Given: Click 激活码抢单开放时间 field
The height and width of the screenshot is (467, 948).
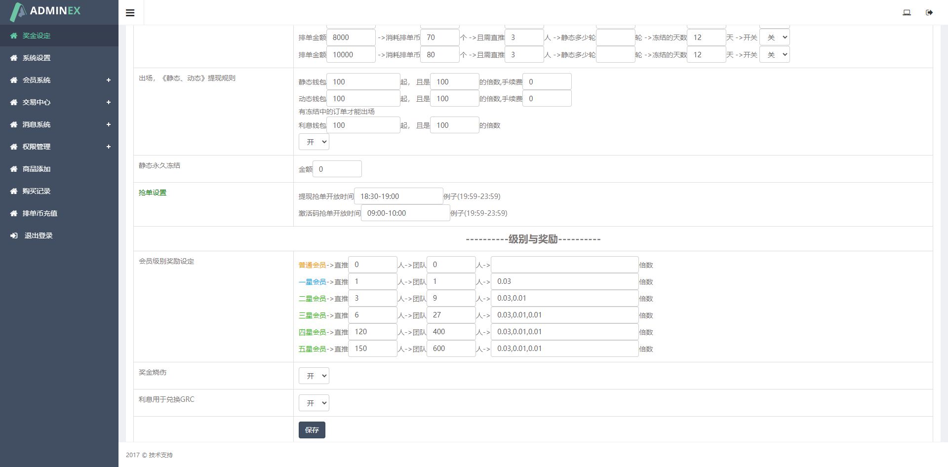Looking at the screenshot, I should [405, 213].
